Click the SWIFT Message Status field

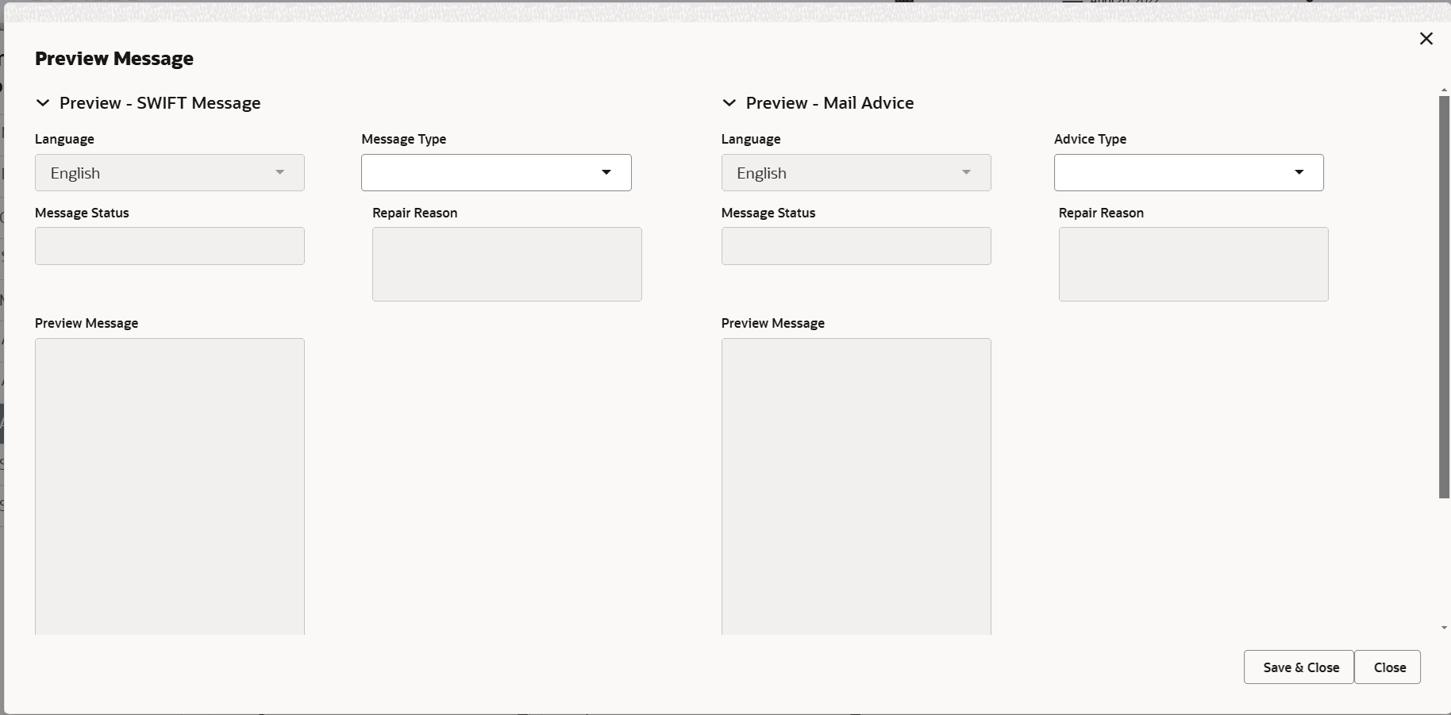170,246
